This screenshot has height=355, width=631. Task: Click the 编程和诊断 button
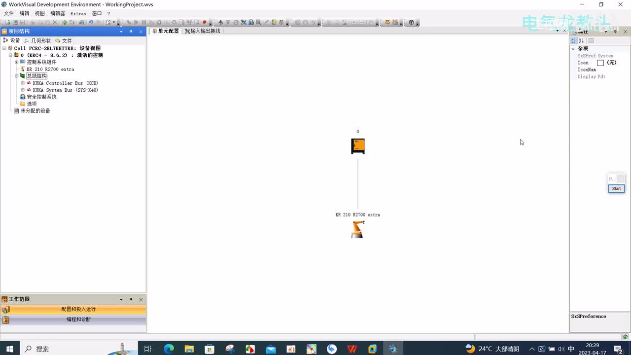pyautogui.click(x=73, y=319)
